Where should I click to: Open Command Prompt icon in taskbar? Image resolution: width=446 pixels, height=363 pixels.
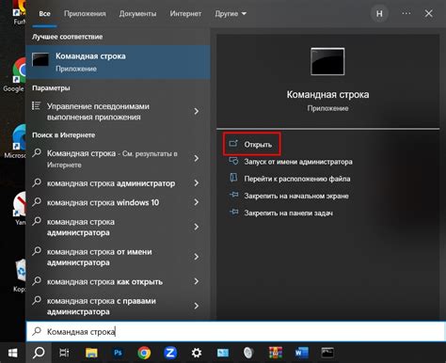coord(327,353)
